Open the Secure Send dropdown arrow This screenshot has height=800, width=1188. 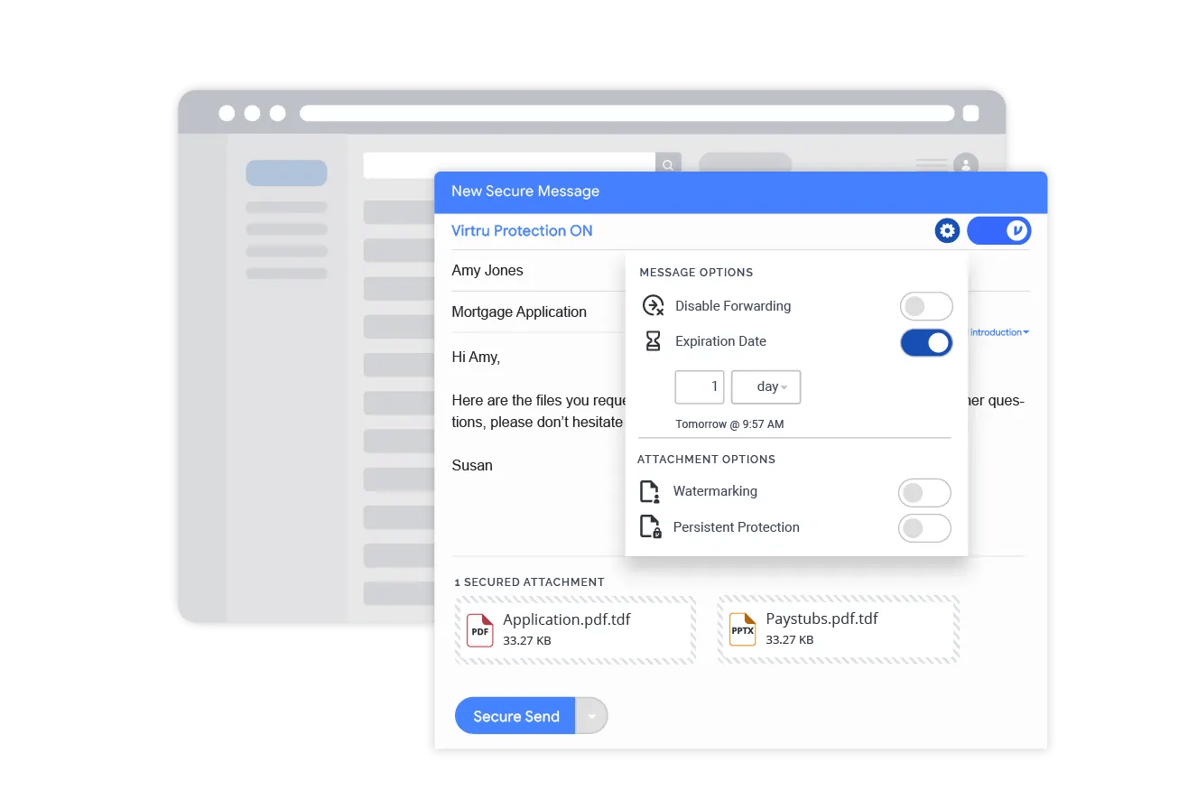click(x=592, y=715)
